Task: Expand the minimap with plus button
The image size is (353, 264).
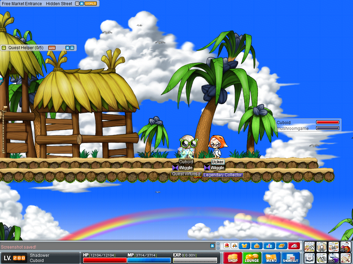Action: coord(82,3)
